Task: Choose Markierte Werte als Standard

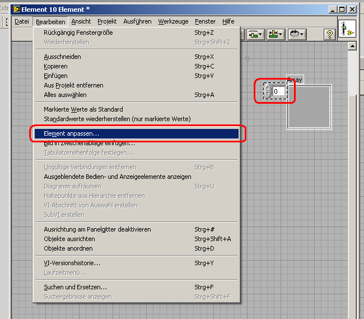Action: [x=137, y=109]
